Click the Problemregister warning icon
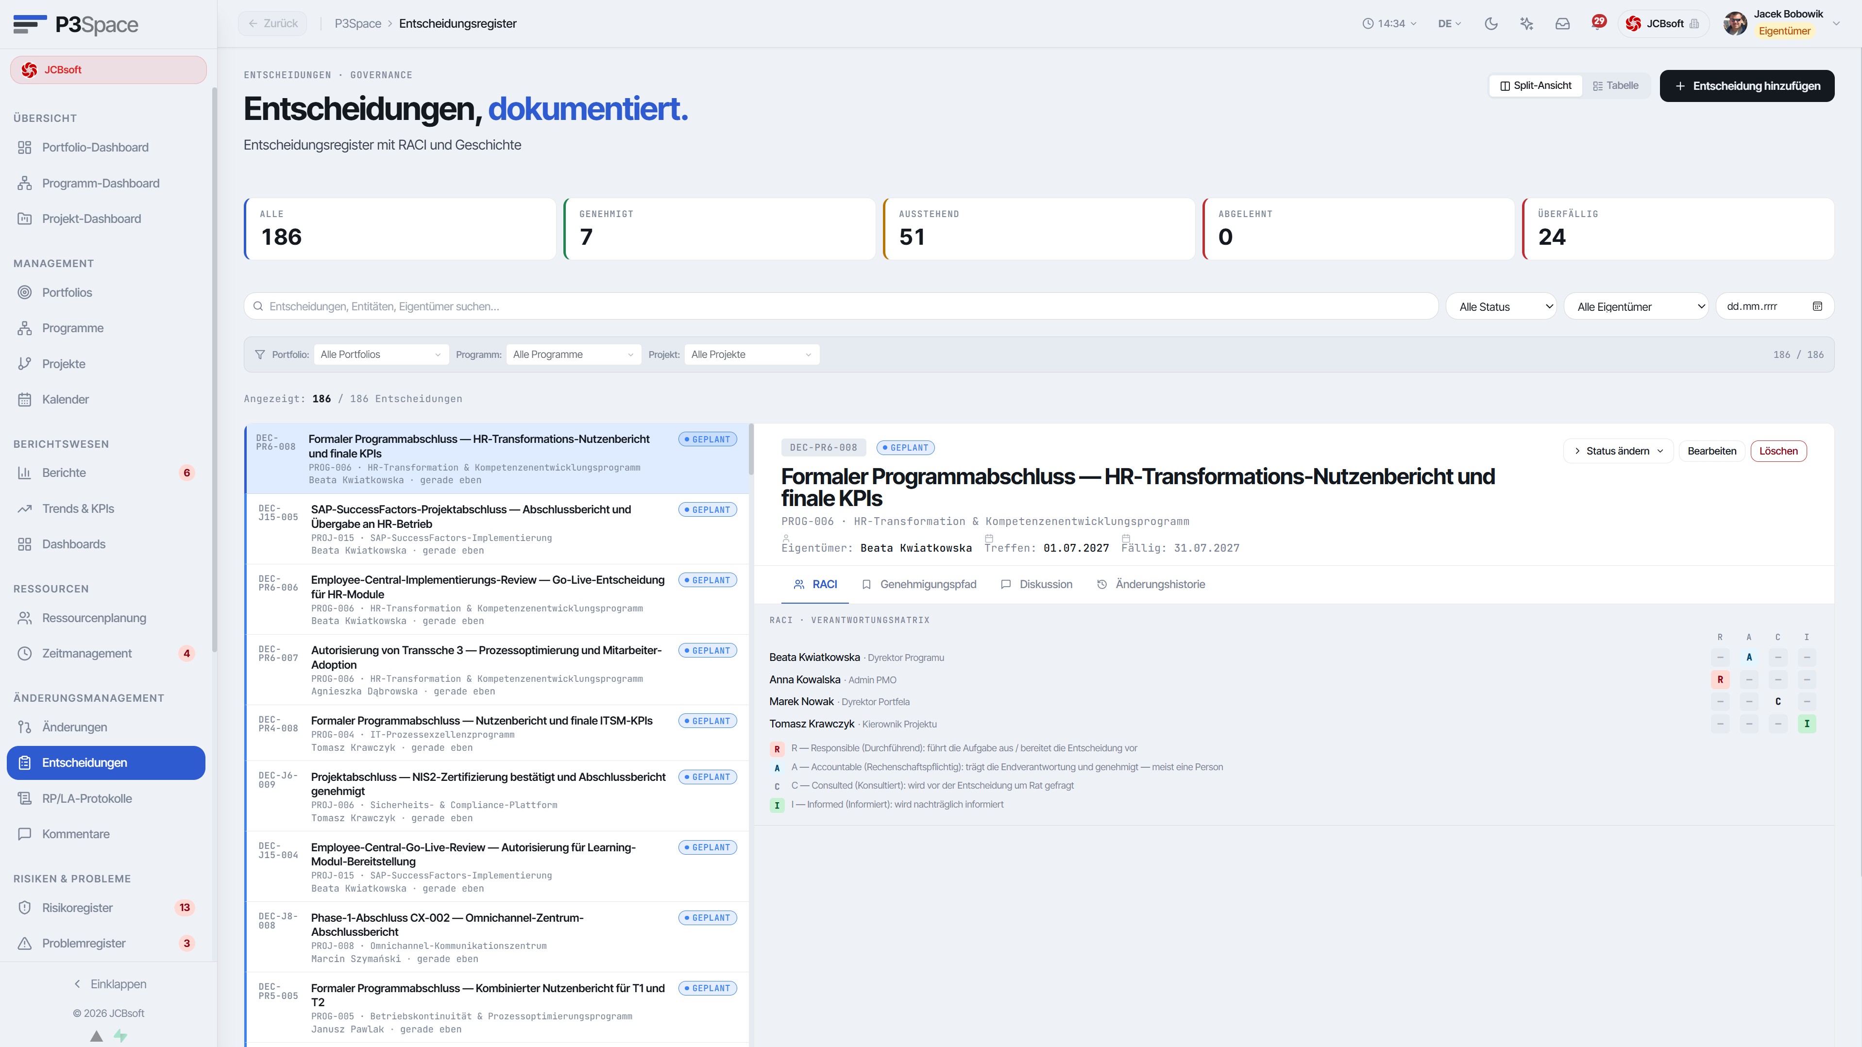1862x1047 pixels. tap(25, 944)
